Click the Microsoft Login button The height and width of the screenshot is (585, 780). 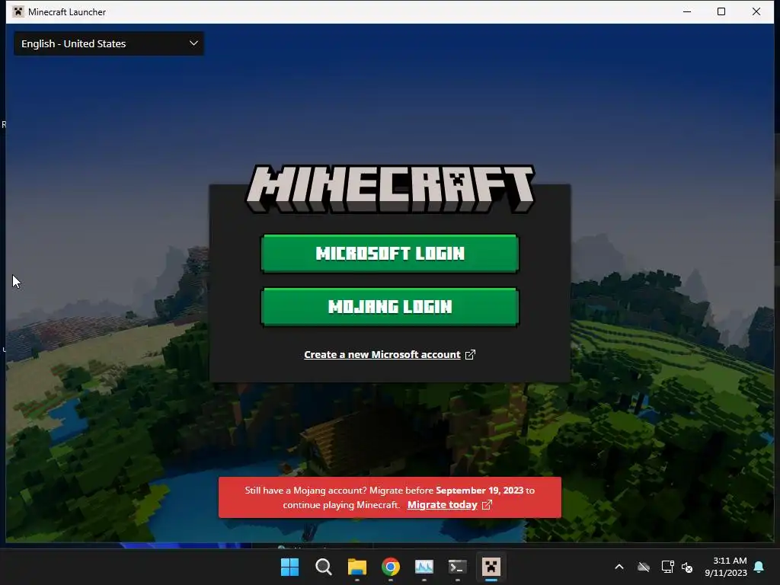click(x=390, y=254)
